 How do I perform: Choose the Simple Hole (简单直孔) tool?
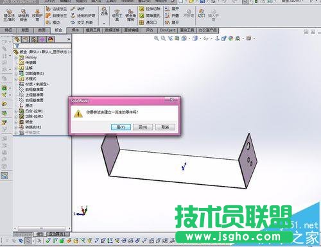(150, 15)
